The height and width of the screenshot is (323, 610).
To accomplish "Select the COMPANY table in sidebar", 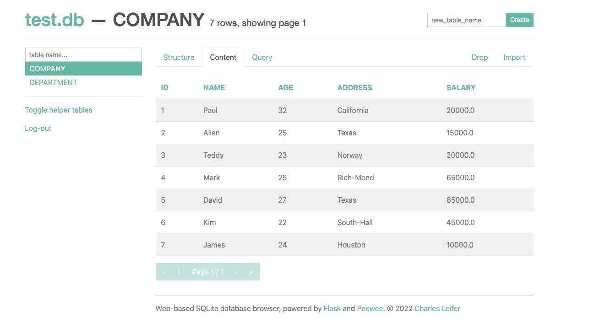I will 47,69.
